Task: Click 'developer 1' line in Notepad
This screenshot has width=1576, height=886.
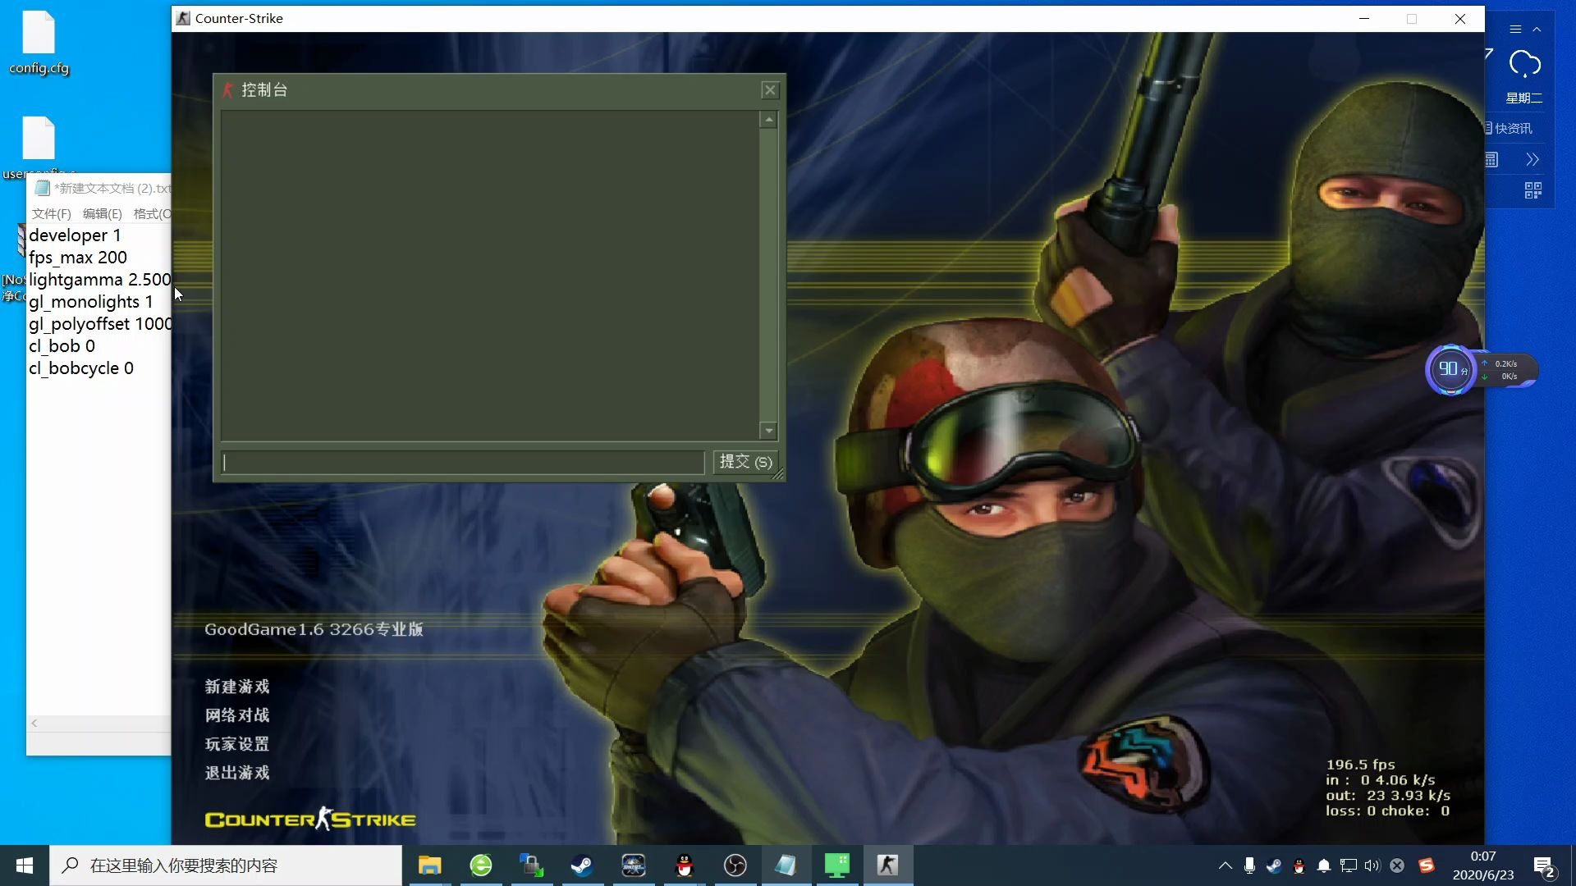Action: (x=75, y=235)
